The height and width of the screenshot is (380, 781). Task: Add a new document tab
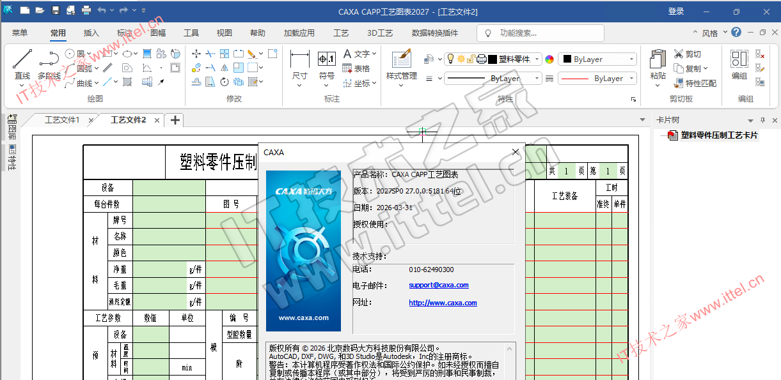click(175, 120)
